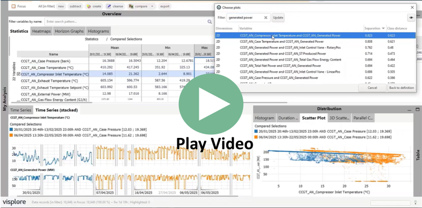
Task: Switch to the Heatmaps tab
Action: 42,31
